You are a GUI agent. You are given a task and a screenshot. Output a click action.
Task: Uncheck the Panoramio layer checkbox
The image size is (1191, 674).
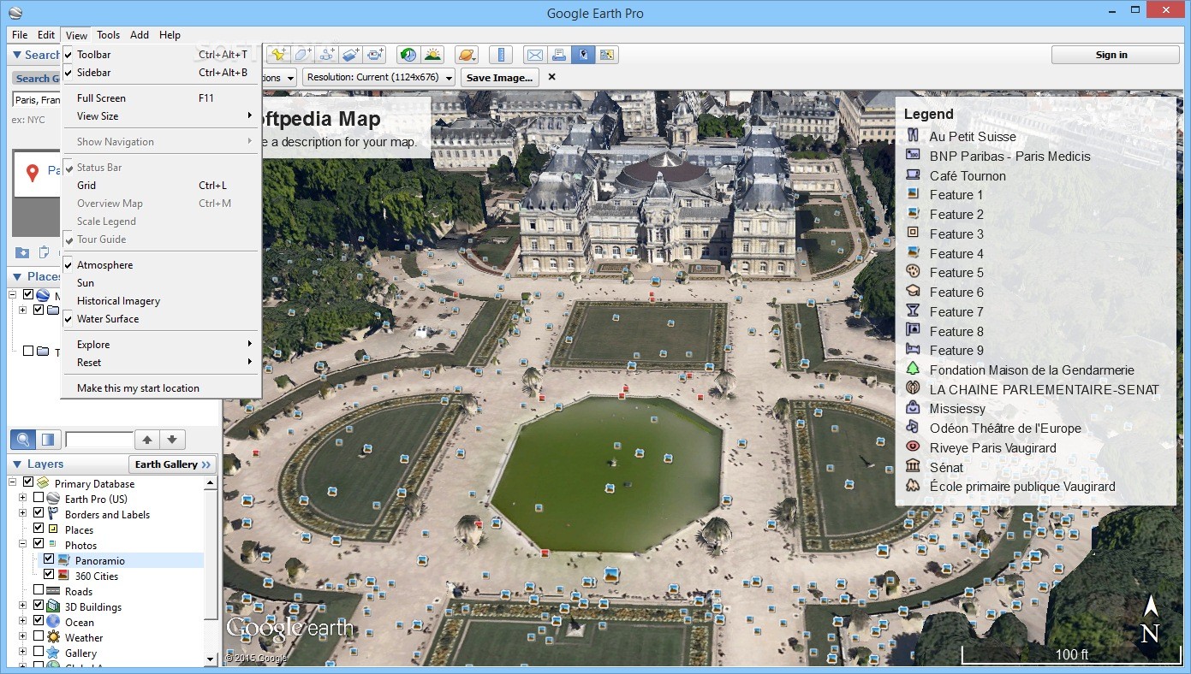pos(49,560)
